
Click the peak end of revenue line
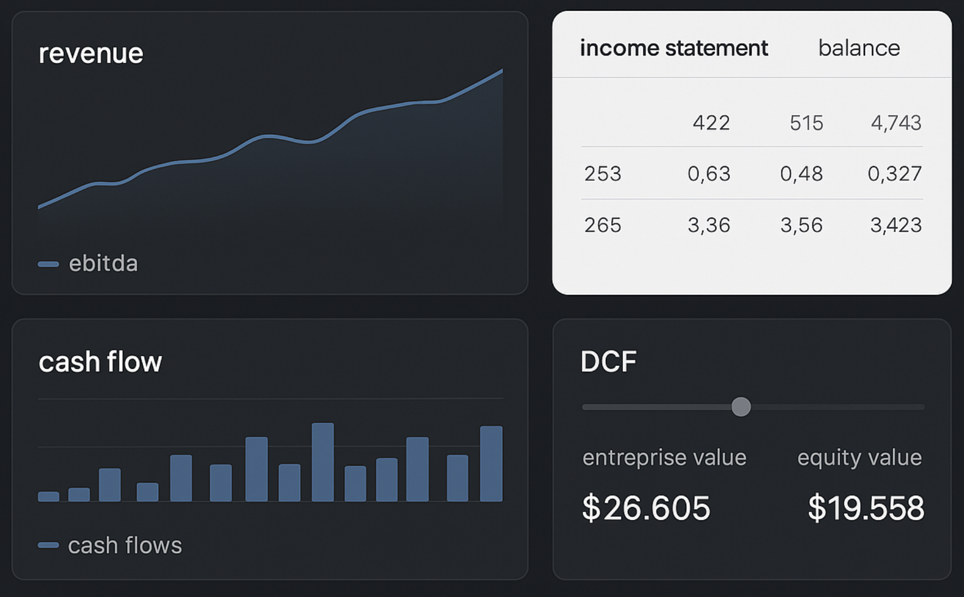point(501,70)
